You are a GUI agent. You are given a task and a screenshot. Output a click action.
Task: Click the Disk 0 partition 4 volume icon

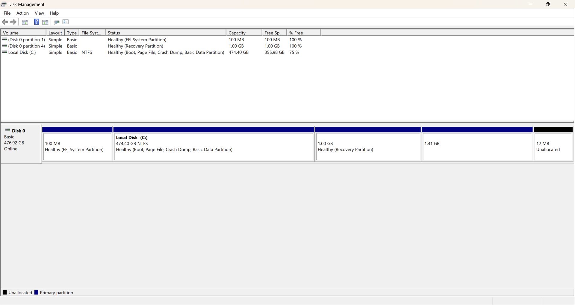pos(4,46)
